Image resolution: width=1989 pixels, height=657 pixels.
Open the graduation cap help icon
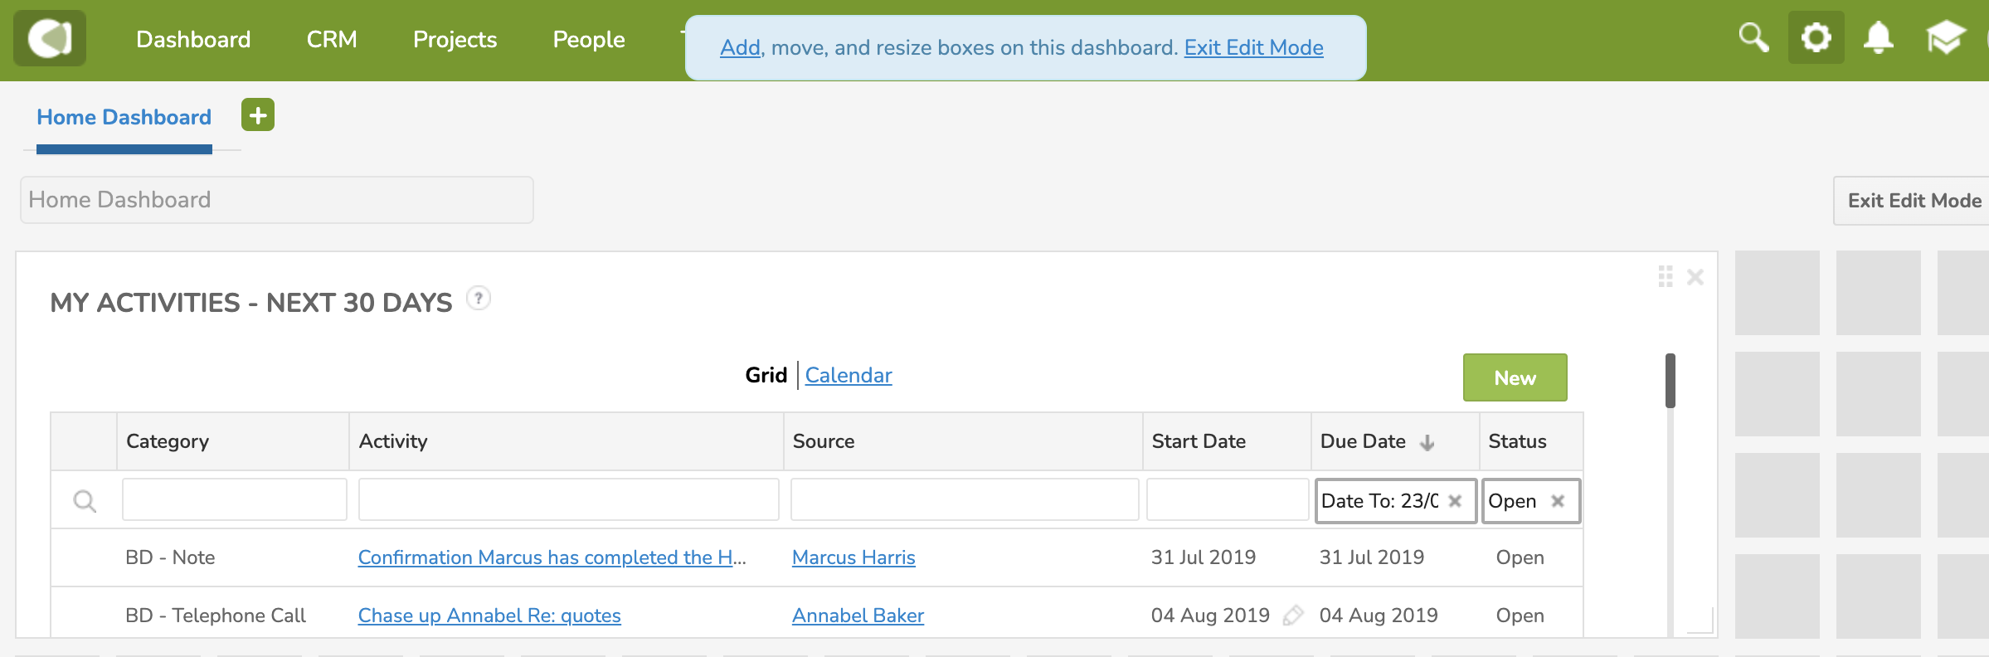pos(1945,37)
